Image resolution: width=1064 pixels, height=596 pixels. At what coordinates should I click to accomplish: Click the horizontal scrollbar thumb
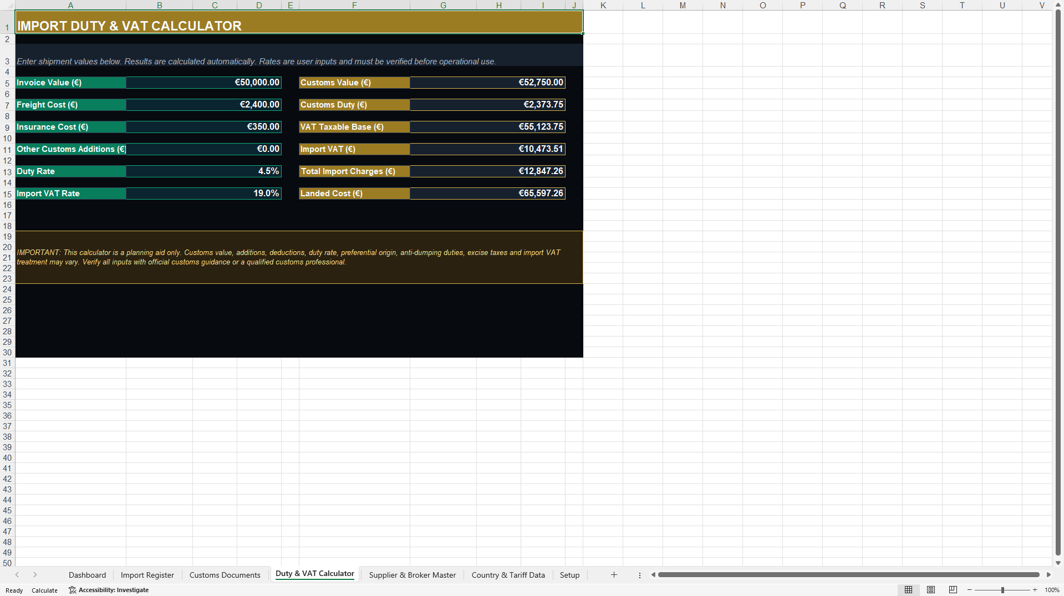click(x=848, y=575)
